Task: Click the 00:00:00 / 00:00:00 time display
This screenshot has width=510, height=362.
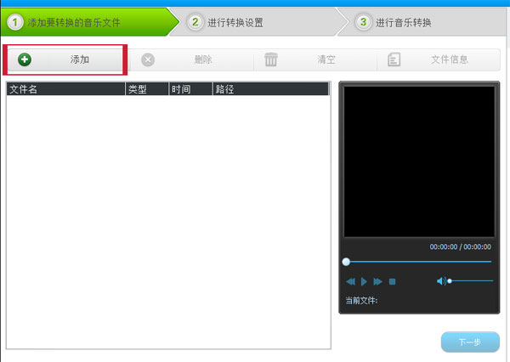Action: pos(460,247)
